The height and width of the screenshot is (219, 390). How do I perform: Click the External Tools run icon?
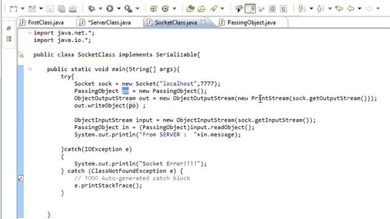click(x=128, y=9)
